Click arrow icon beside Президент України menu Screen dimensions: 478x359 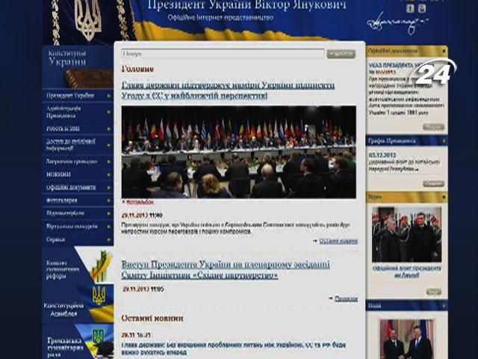(x=109, y=96)
